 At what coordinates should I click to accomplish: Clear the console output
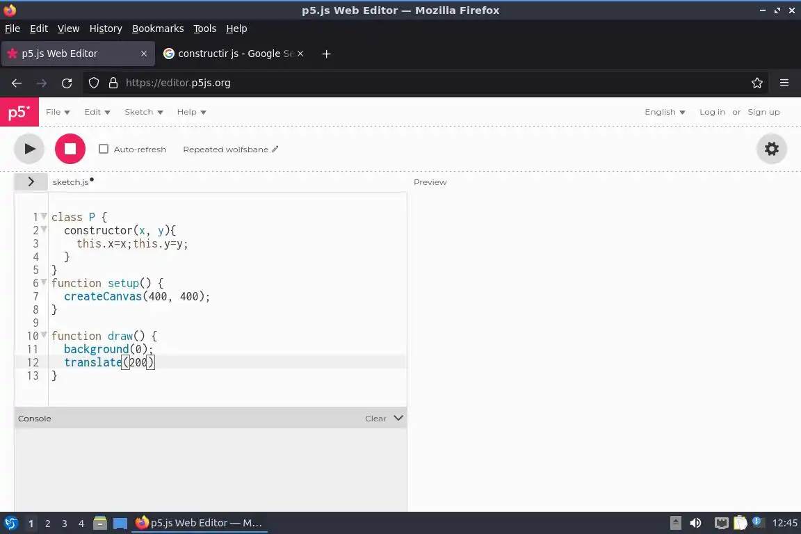(375, 419)
